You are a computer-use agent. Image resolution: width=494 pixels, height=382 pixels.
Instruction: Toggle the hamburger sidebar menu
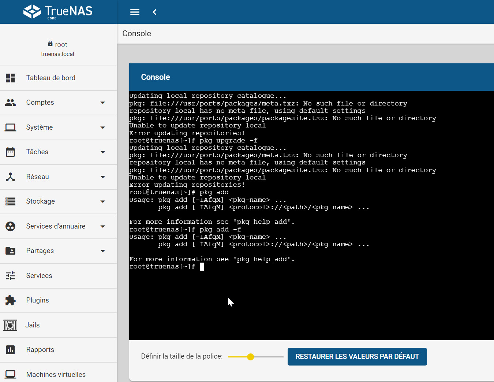pos(135,12)
